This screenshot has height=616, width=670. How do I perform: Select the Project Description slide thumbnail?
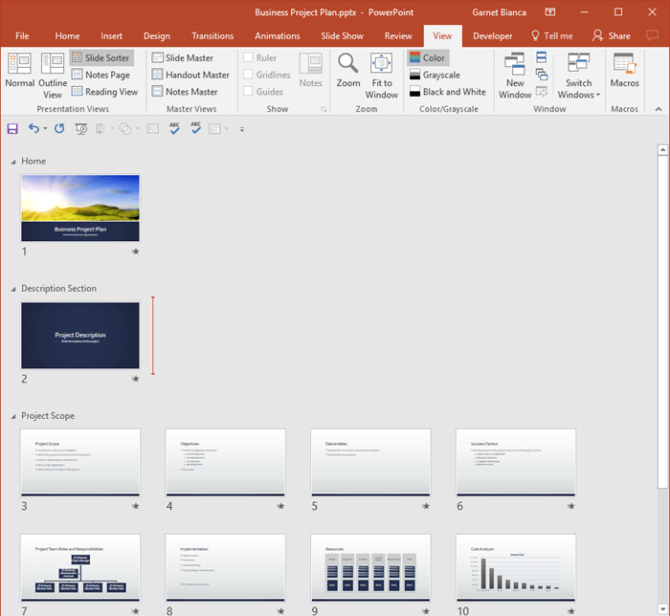pyautogui.click(x=80, y=336)
